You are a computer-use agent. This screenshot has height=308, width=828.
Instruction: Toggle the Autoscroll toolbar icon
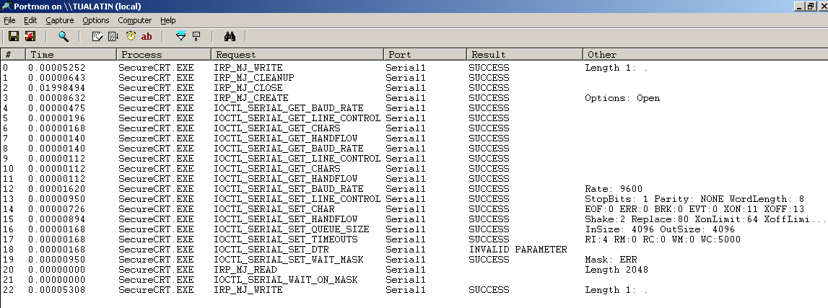click(113, 36)
